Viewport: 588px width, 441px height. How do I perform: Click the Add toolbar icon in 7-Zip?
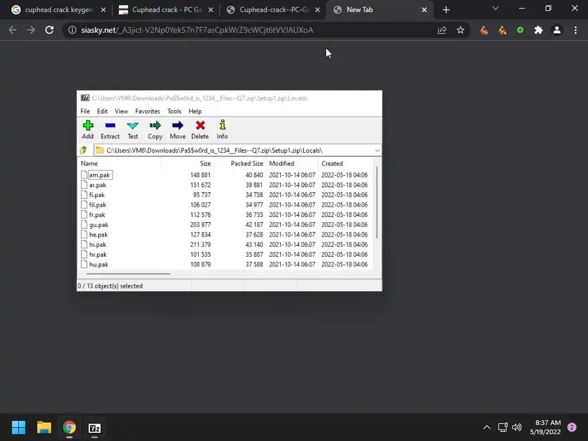click(x=88, y=129)
